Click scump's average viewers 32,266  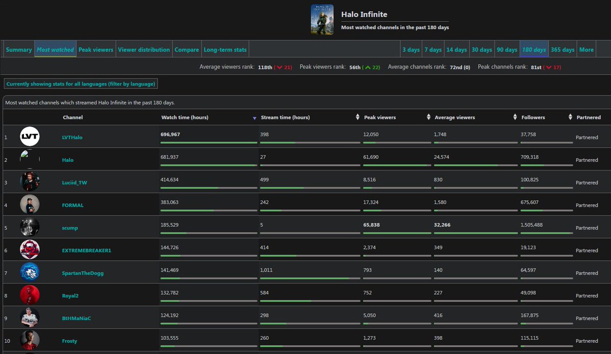click(443, 225)
